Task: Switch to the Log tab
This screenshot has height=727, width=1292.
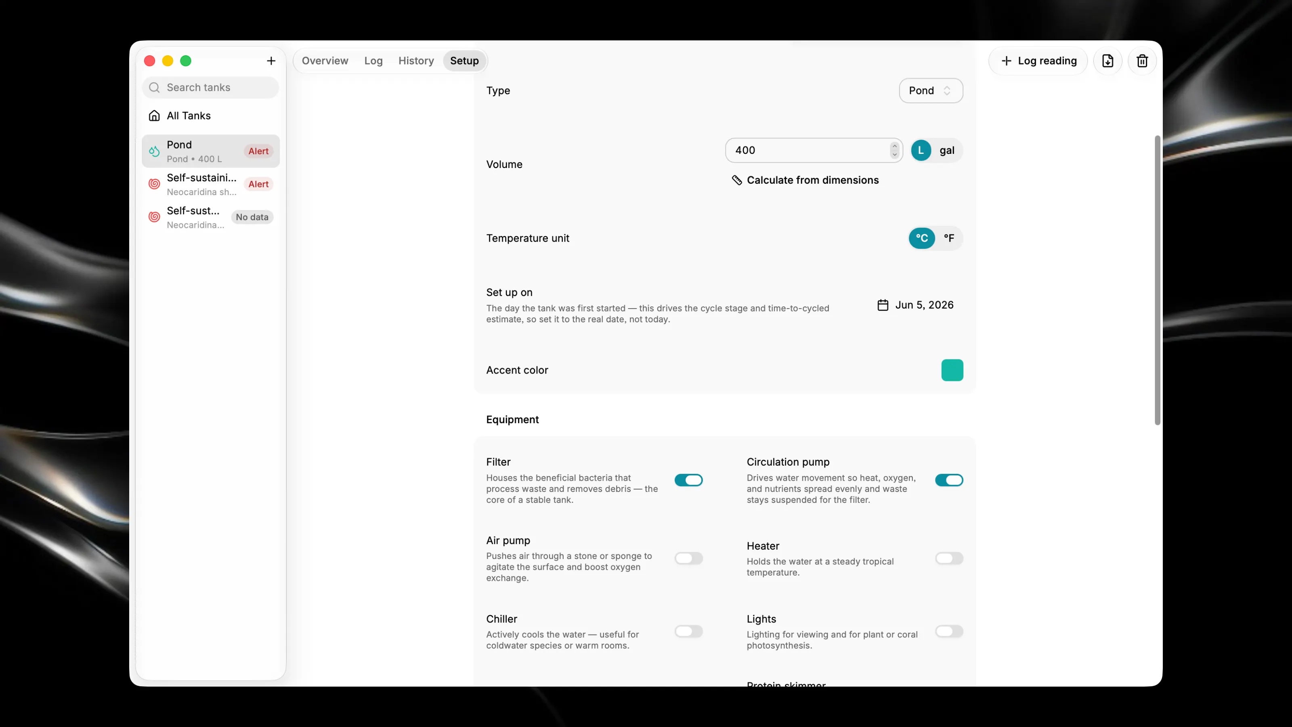Action: tap(373, 61)
